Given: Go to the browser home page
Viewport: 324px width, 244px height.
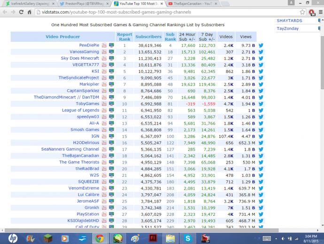Looking at the screenshot, I should (x=29, y=12).
